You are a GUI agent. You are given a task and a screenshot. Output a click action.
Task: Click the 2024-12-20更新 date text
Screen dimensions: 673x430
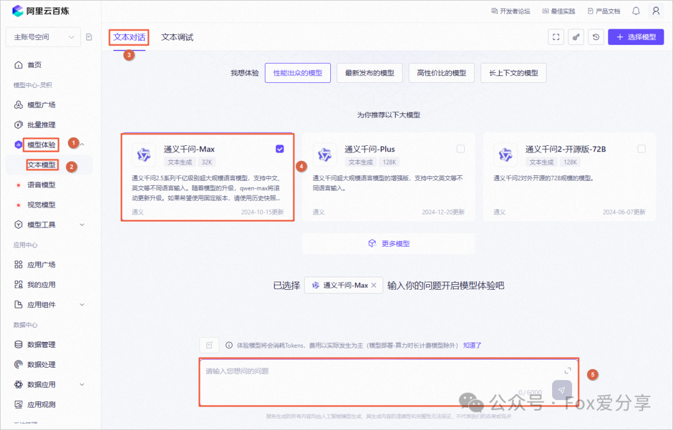[443, 212]
